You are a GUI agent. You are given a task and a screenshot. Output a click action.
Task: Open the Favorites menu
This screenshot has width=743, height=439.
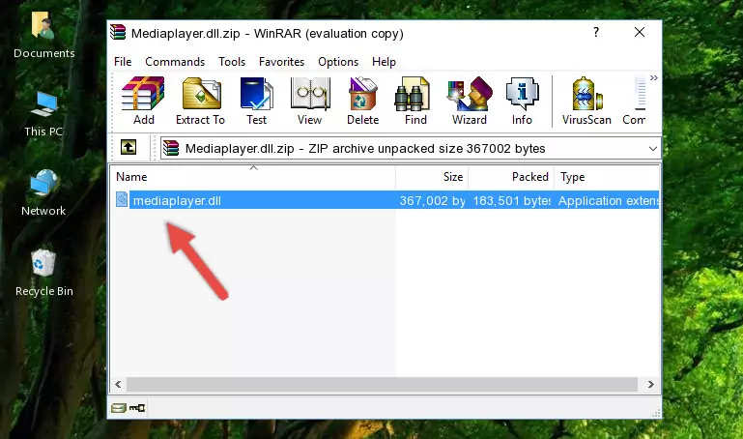[x=281, y=62]
